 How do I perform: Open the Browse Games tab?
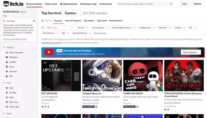click(x=34, y=4)
